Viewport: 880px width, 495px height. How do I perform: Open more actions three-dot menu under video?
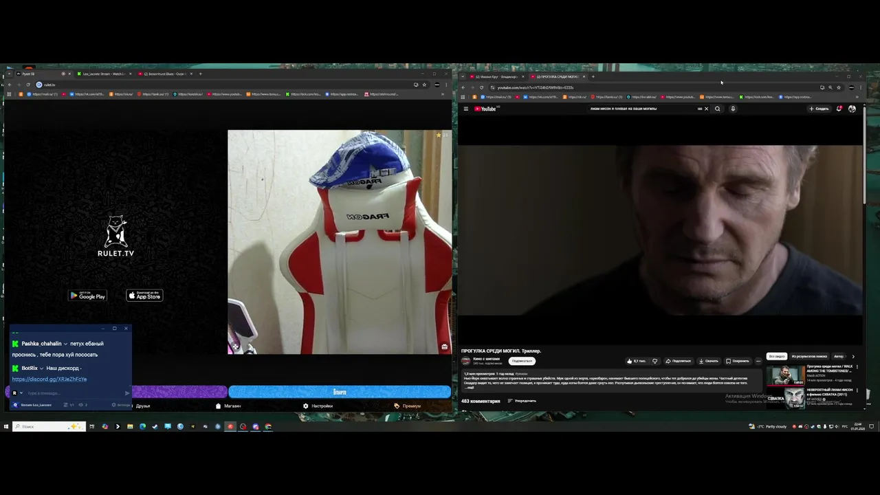pyautogui.click(x=758, y=361)
